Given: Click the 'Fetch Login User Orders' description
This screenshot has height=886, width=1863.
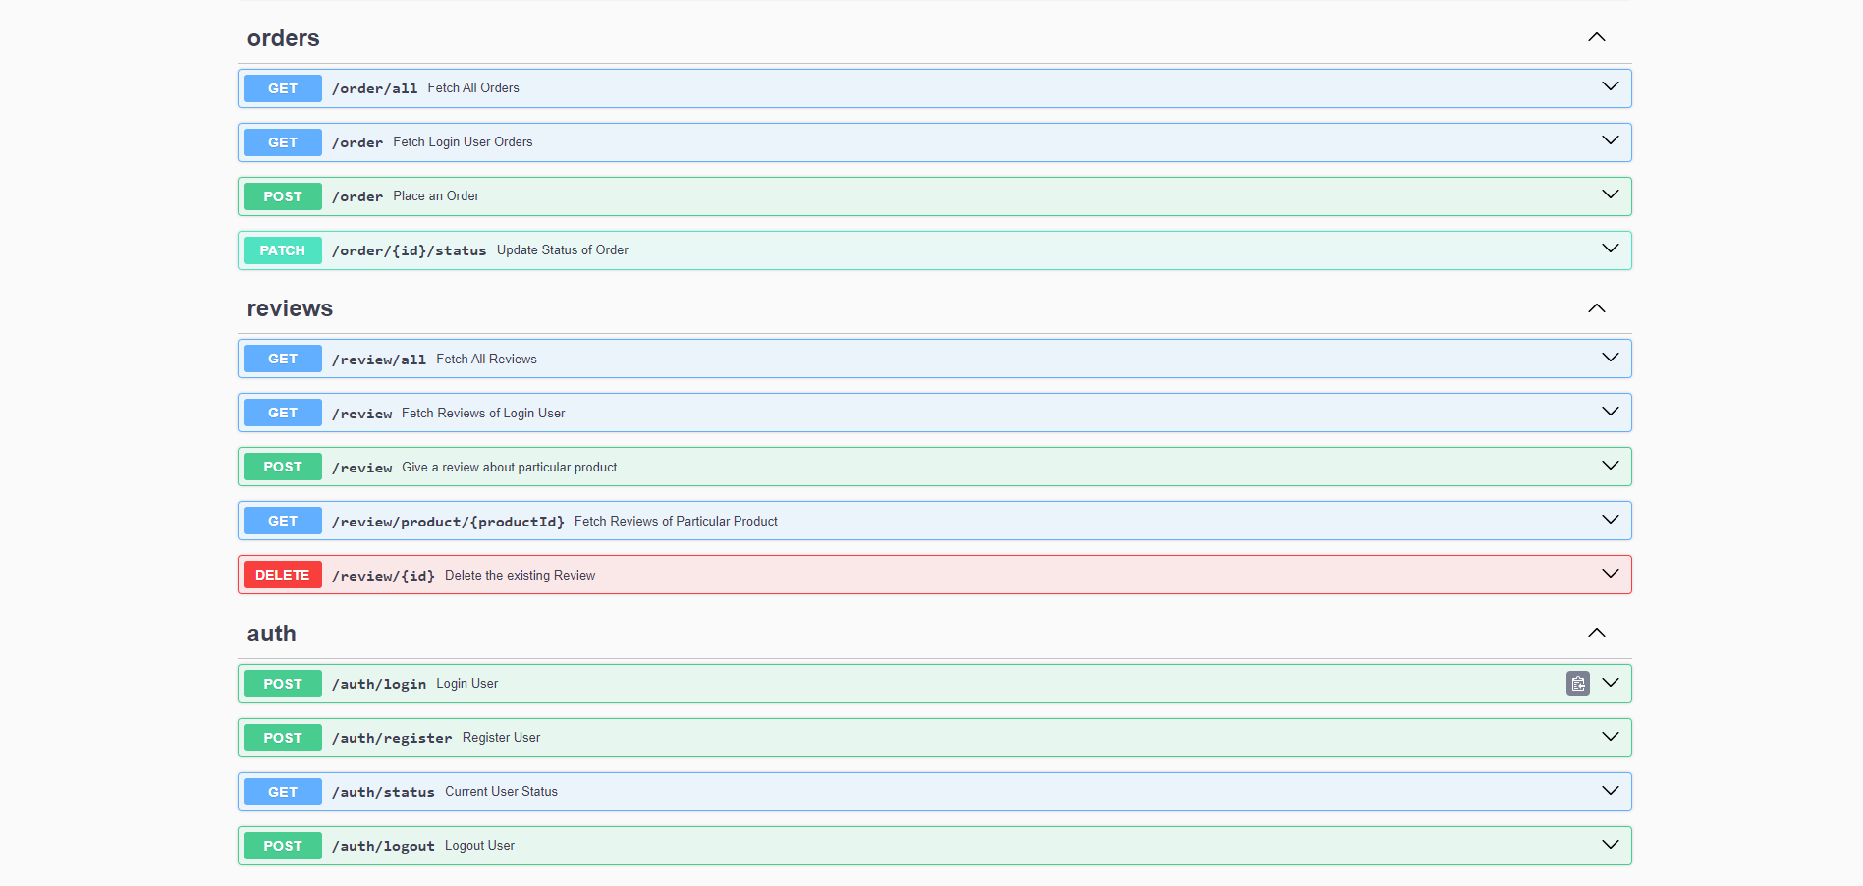Looking at the screenshot, I should (463, 142).
